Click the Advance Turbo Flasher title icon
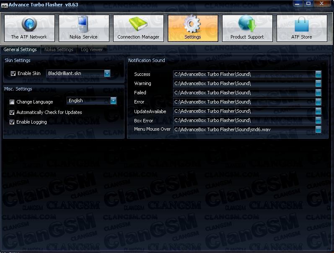 pyautogui.click(x=4, y=5)
